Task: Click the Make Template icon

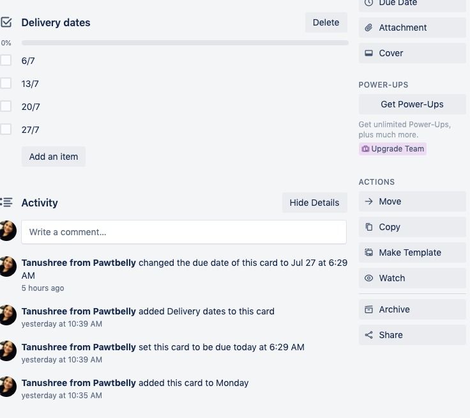Action: [368, 252]
